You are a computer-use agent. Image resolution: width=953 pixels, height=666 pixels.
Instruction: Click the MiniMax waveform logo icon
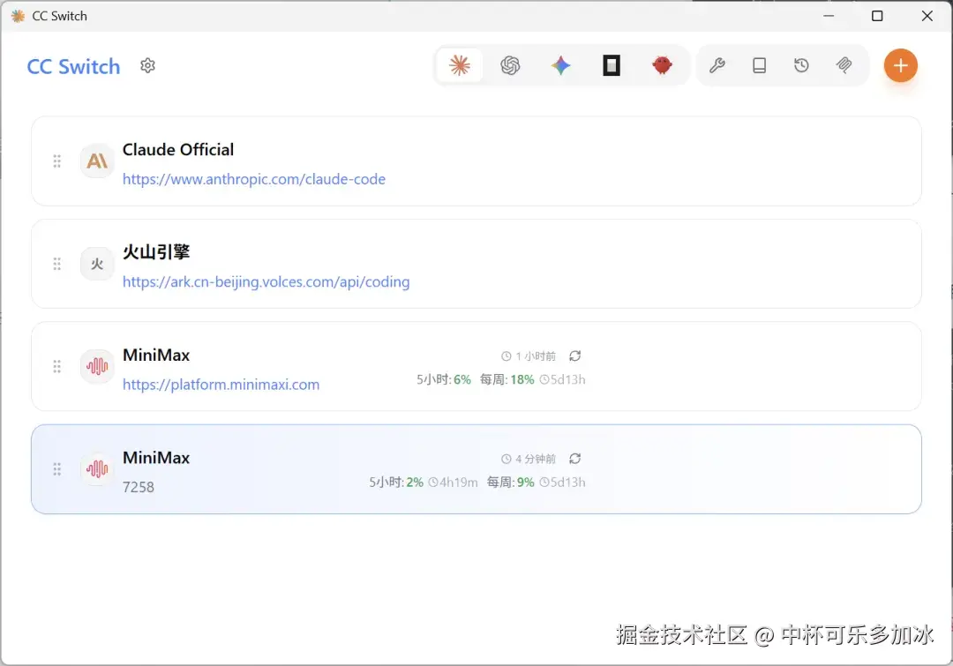[x=96, y=366]
